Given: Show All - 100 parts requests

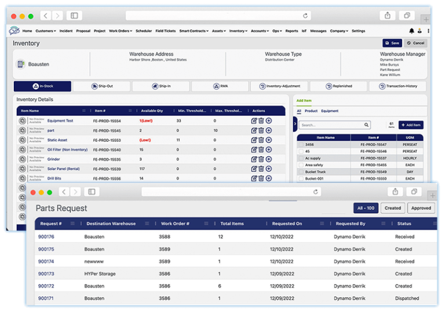Looking at the screenshot, I should [366, 208].
